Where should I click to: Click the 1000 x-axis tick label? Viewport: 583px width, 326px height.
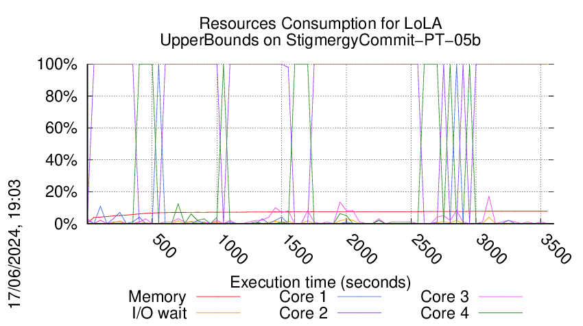(x=232, y=249)
